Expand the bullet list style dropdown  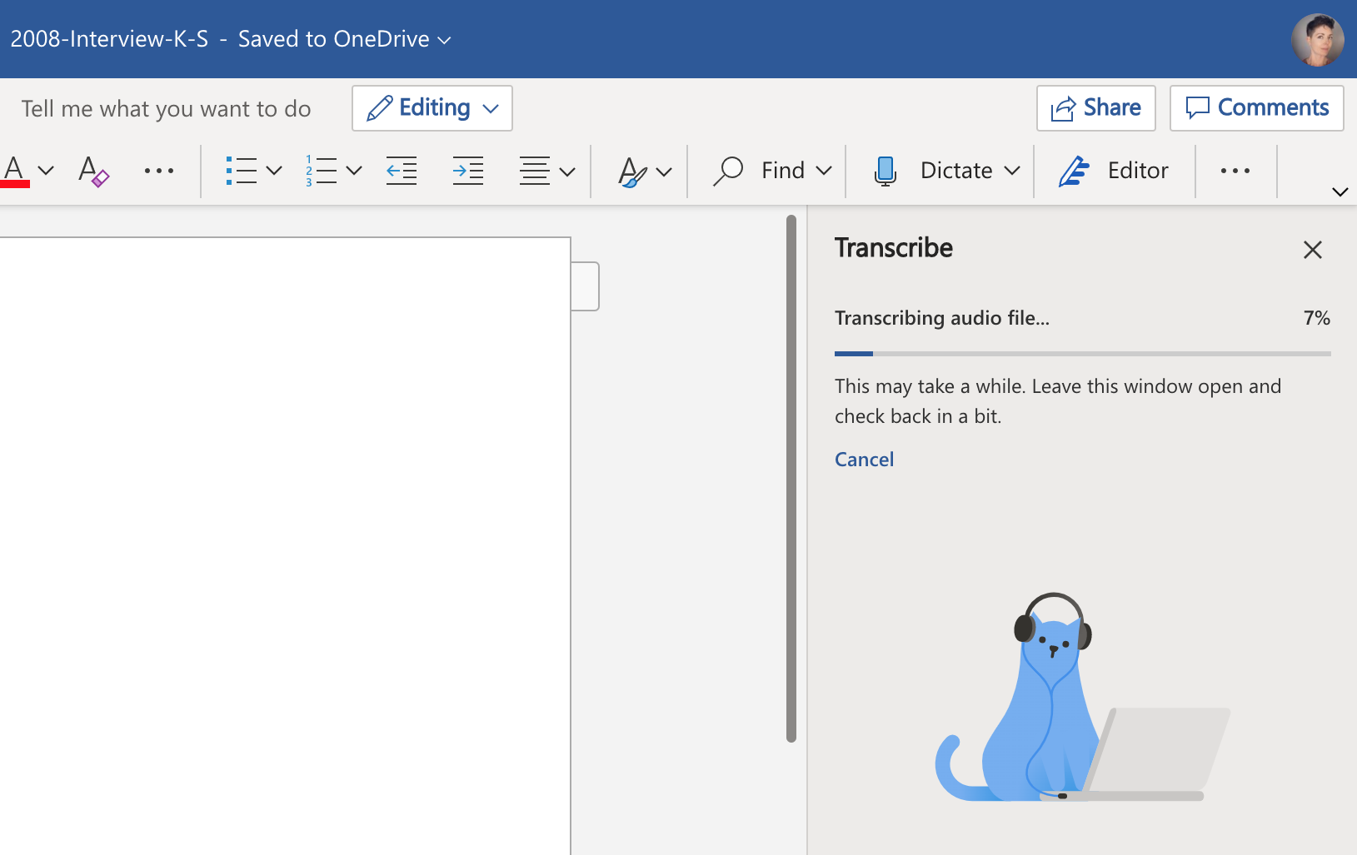click(274, 171)
